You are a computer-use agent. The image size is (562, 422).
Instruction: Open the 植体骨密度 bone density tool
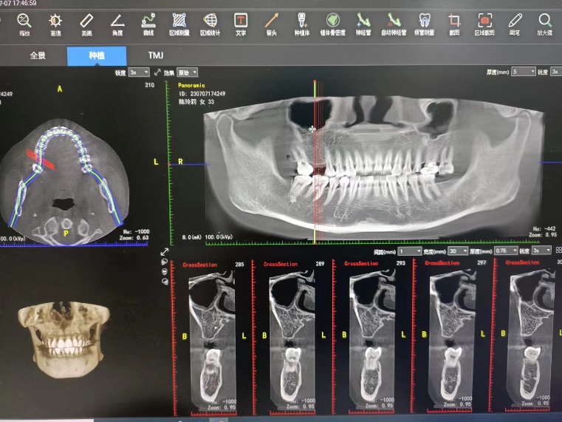(332, 24)
